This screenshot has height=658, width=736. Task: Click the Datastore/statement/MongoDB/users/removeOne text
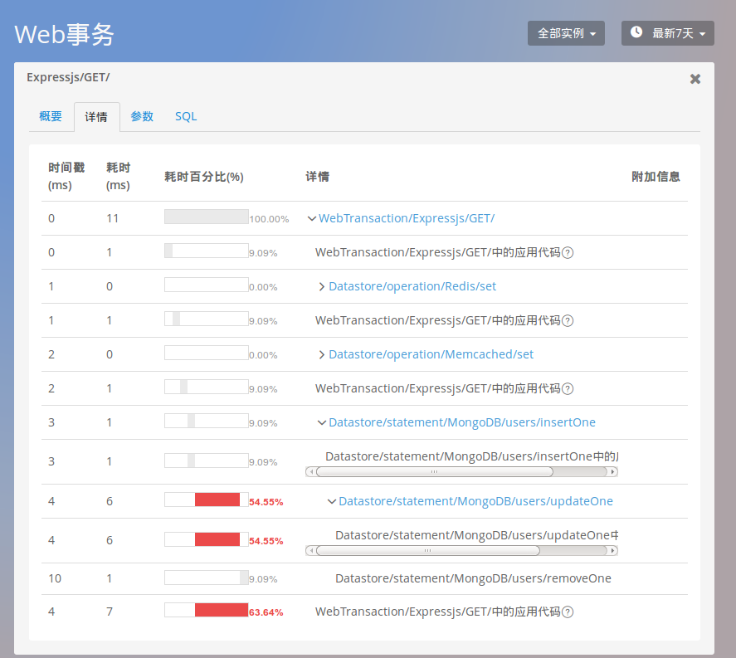473,578
